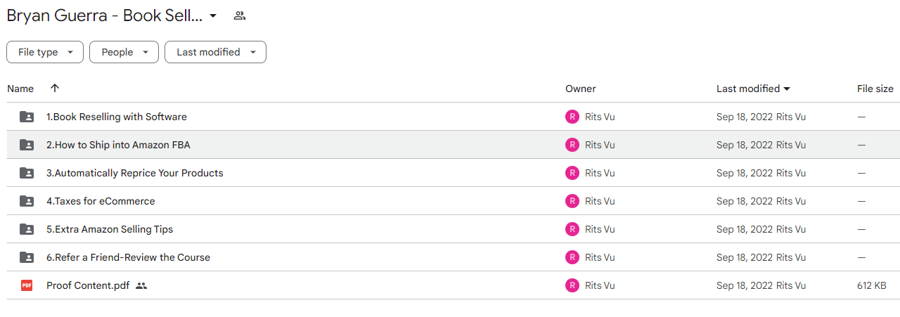
Task: Click Rits Vu avatar in Proof Content row
Action: click(572, 285)
